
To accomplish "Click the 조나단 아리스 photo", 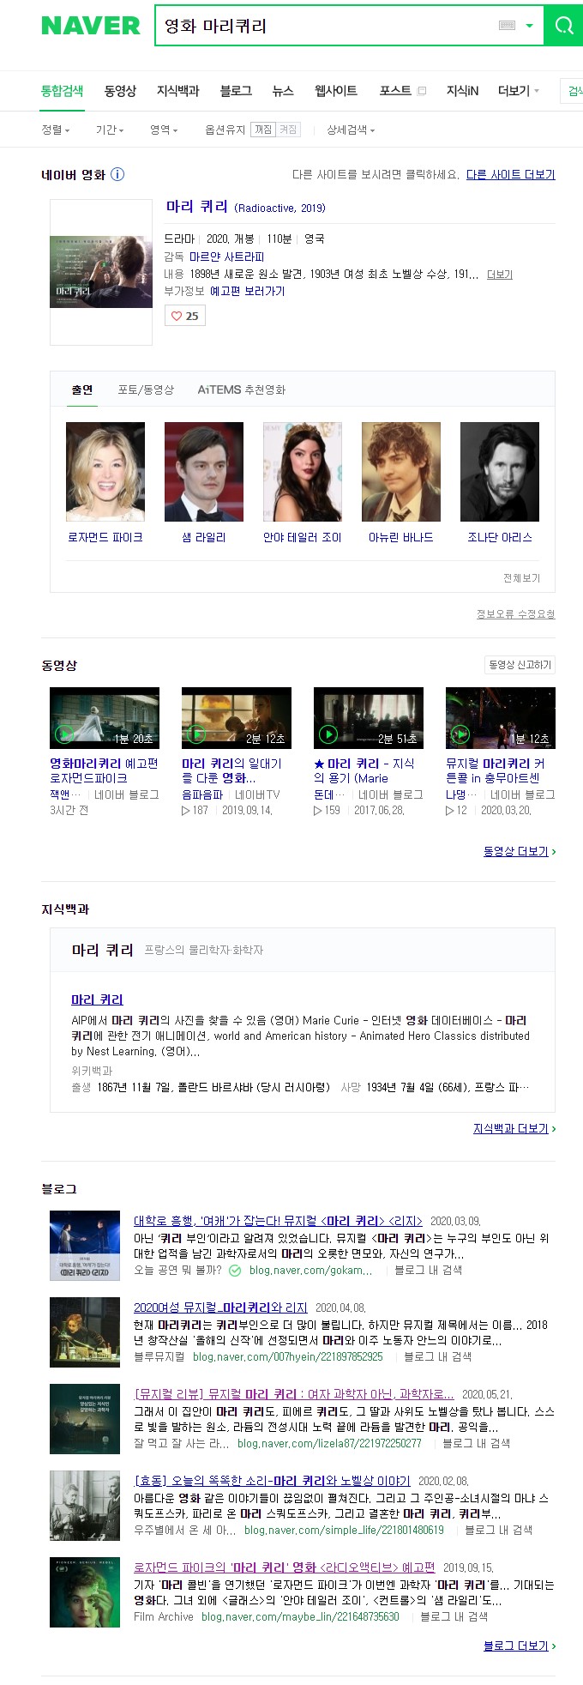I will click(x=500, y=472).
